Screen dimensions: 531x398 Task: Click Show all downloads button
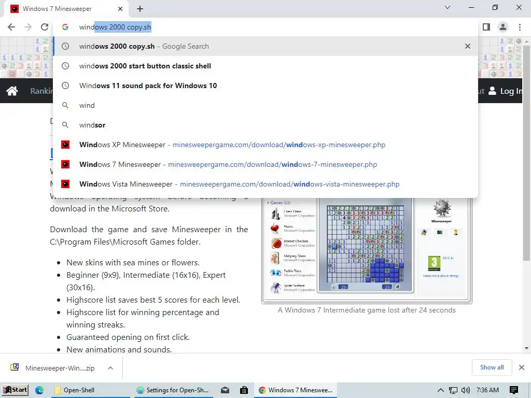coord(492,367)
